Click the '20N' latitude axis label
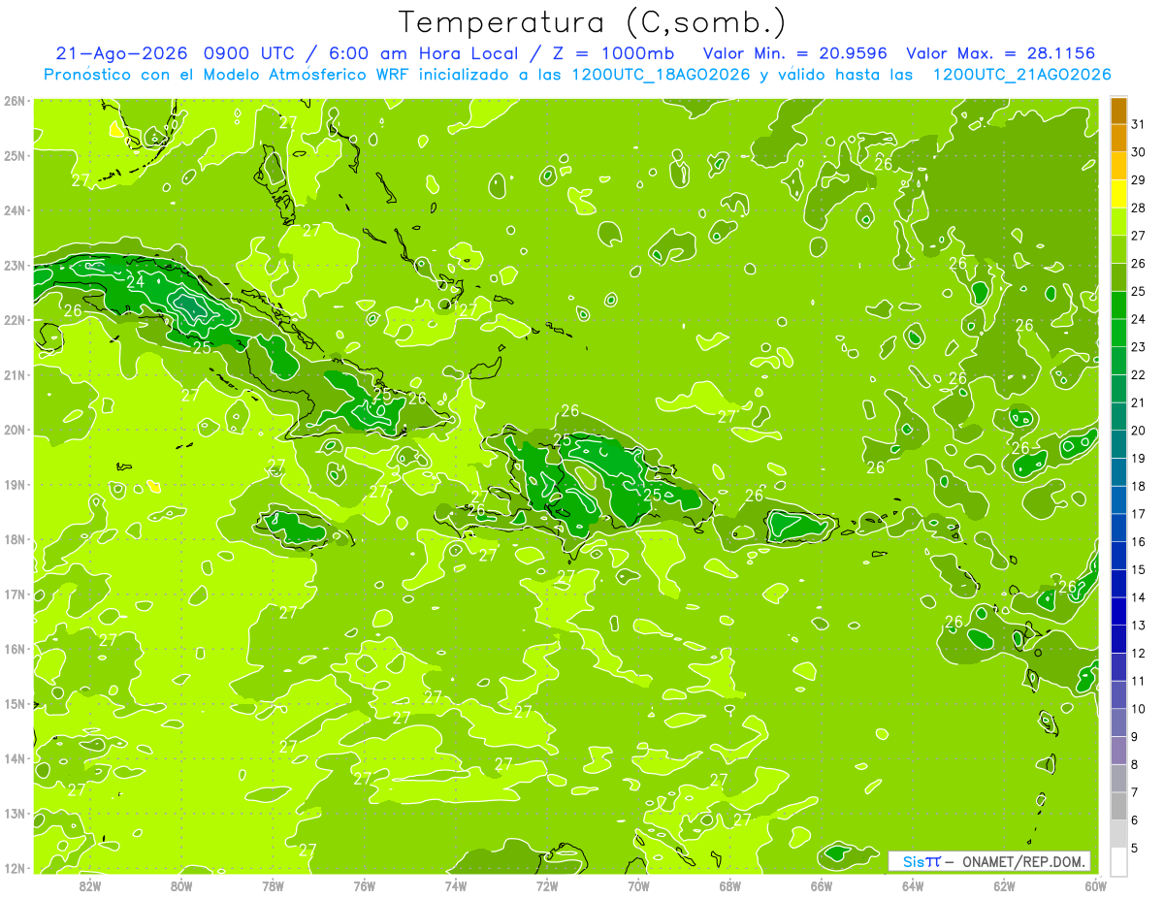The width and height of the screenshot is (1164, 899). (x=15, y=430)
